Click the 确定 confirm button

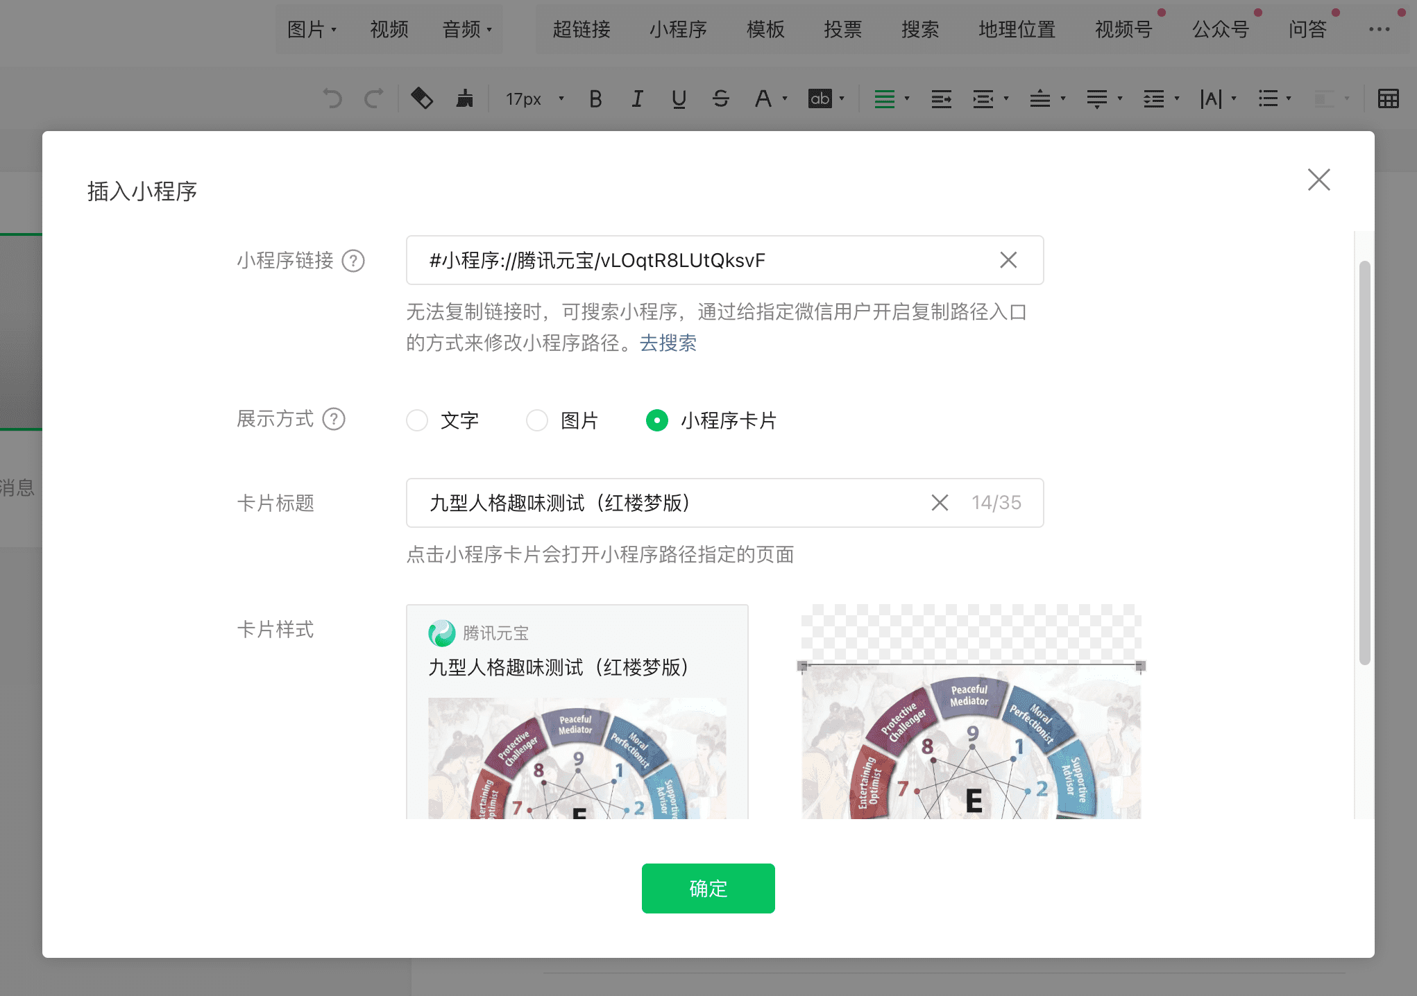tap(708, 888)
